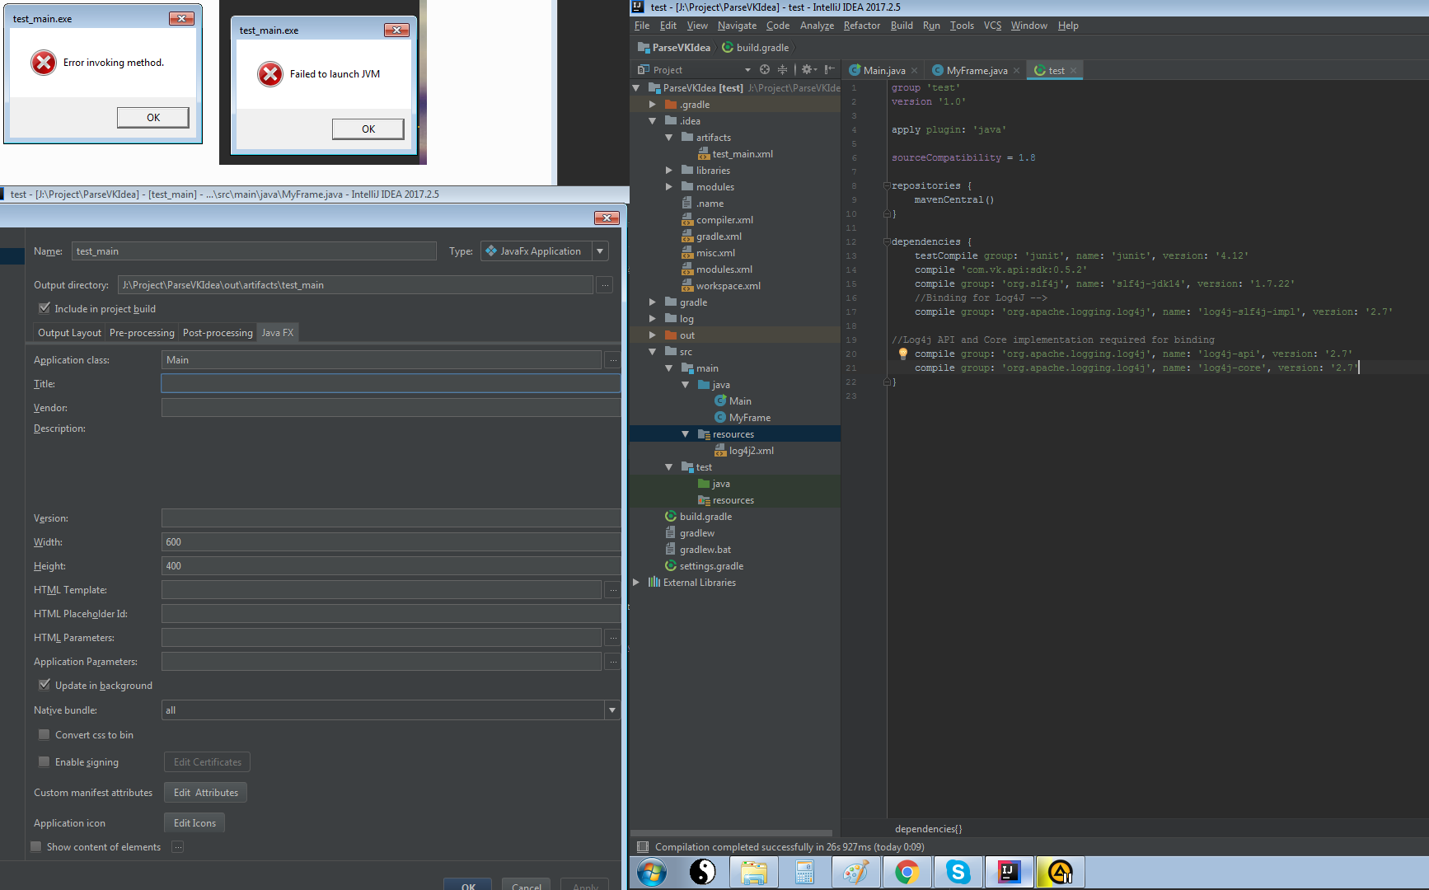Open the Project view selector dropdown
Screen dimensions: 1429x890
[x=747, y=70]
